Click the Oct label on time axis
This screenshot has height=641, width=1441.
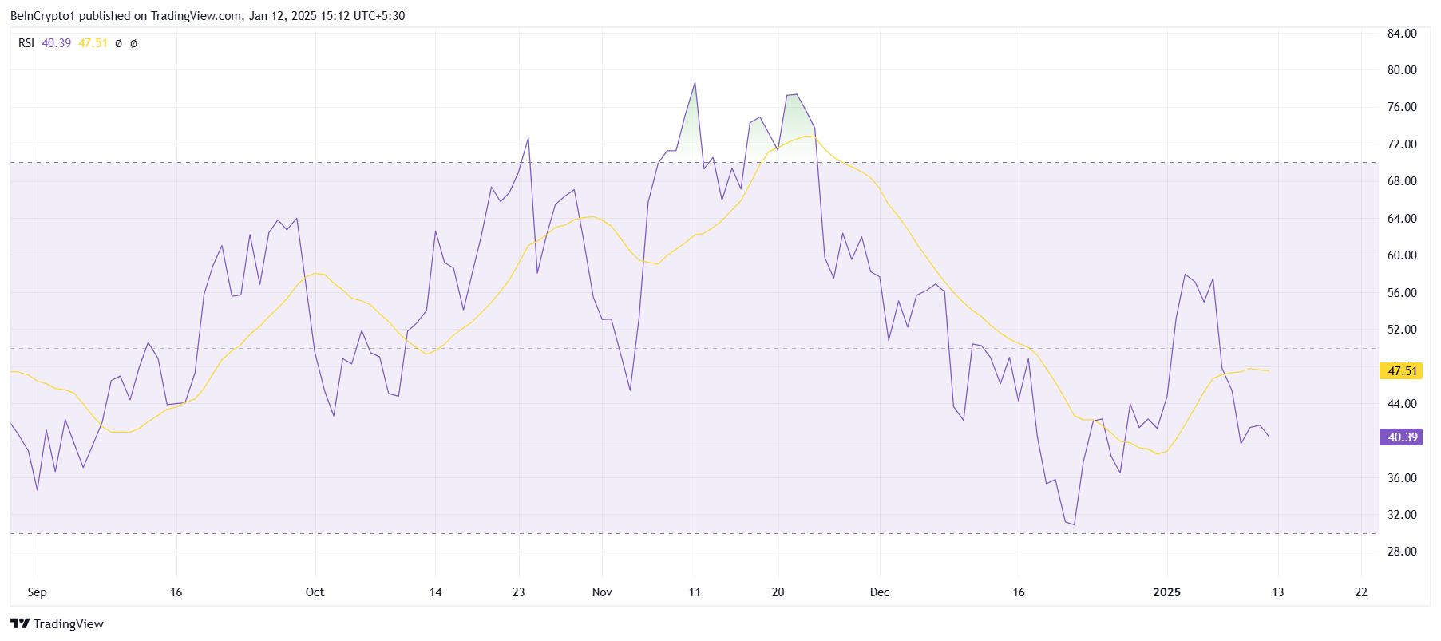point(315,592)
